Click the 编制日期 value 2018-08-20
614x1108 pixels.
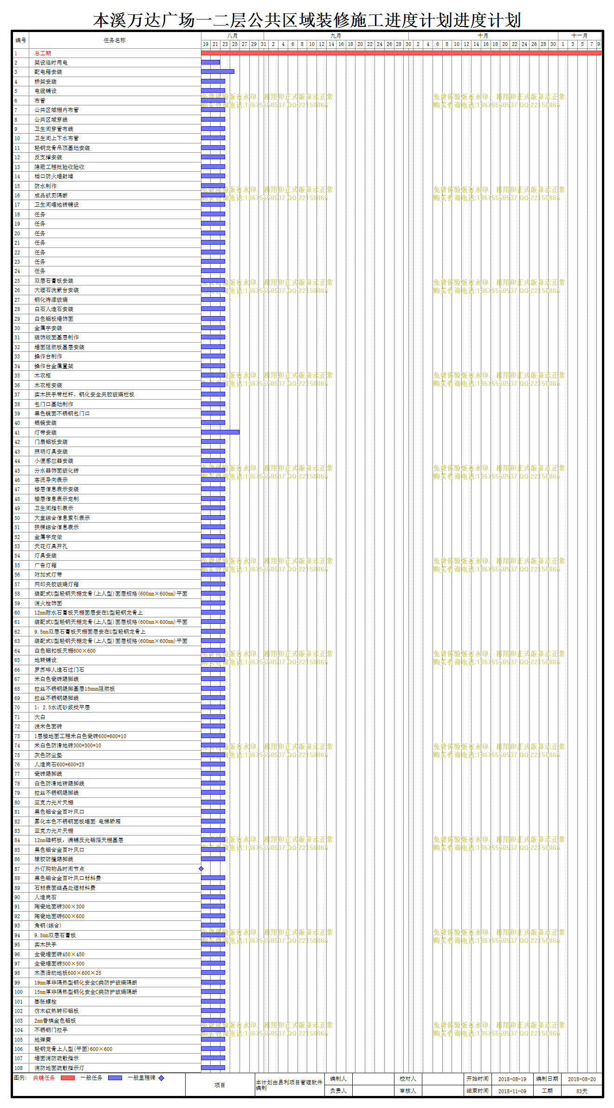coord(582,1079)
